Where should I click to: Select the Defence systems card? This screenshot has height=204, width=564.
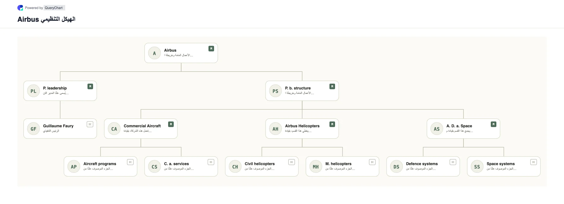click(x=423, y=166)
